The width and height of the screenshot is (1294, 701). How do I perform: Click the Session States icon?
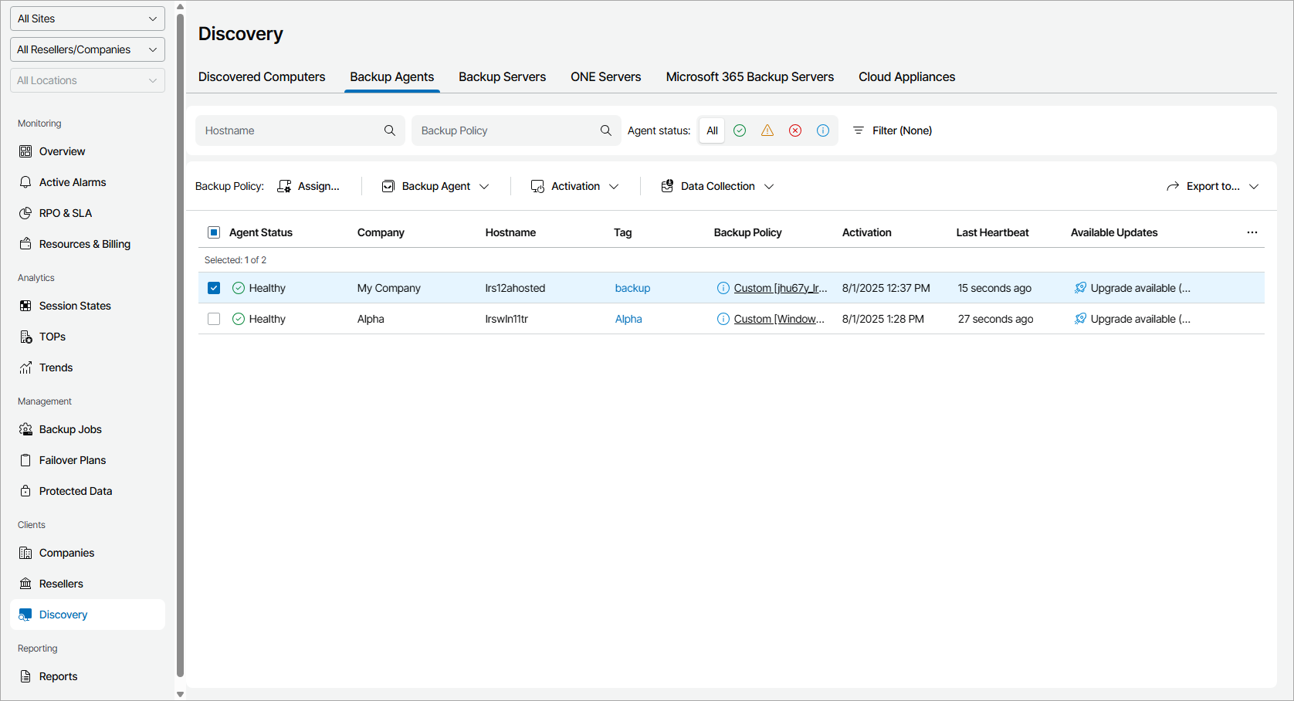(25, 306)
